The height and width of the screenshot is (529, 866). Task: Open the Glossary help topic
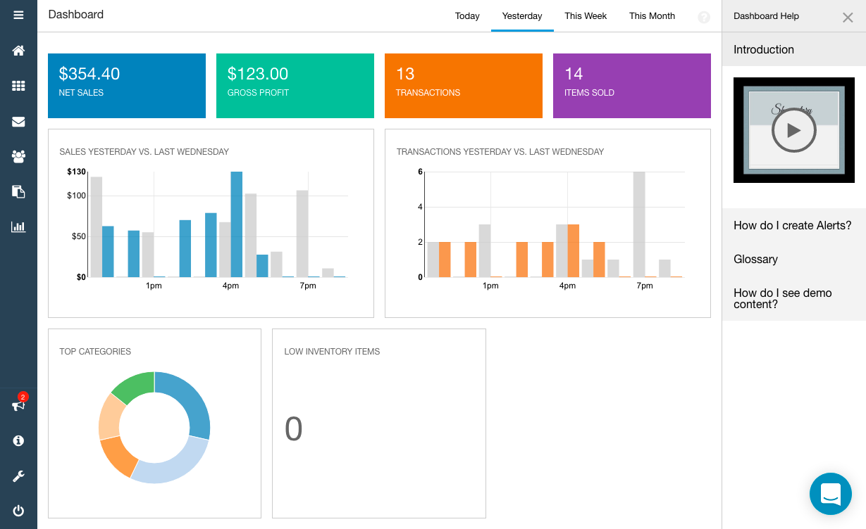pyautogui.click(x=755, y=259)
